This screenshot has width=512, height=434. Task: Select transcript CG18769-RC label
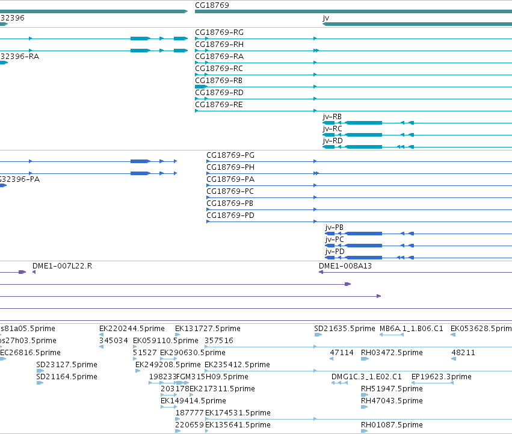click(219, 69)
